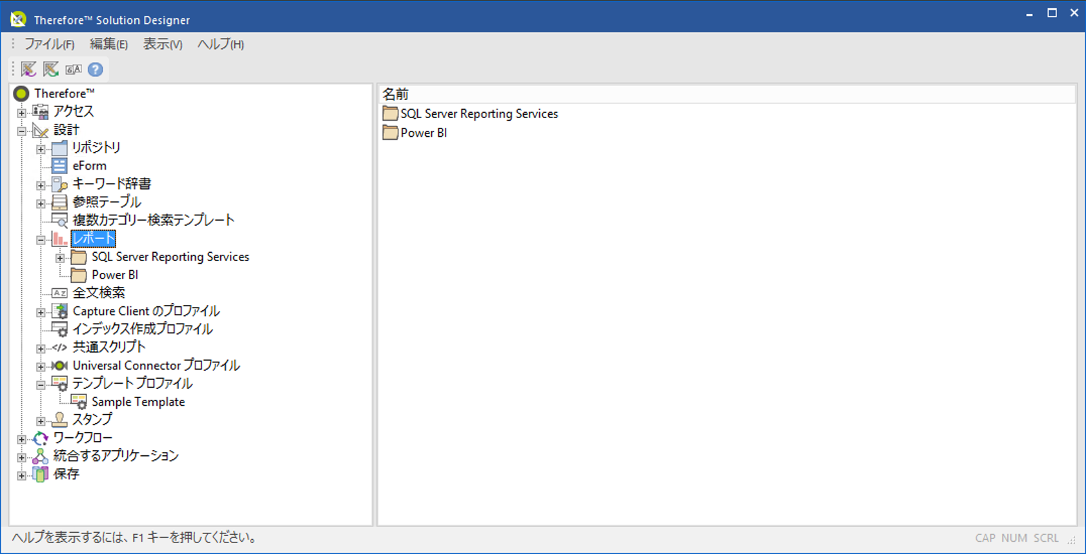Select 複数カテゴリー検索テンプレート in the tree
Image resolution: width=1086 pixels, height=554 pixels.
pyautogui.click(x=153, y=220)
